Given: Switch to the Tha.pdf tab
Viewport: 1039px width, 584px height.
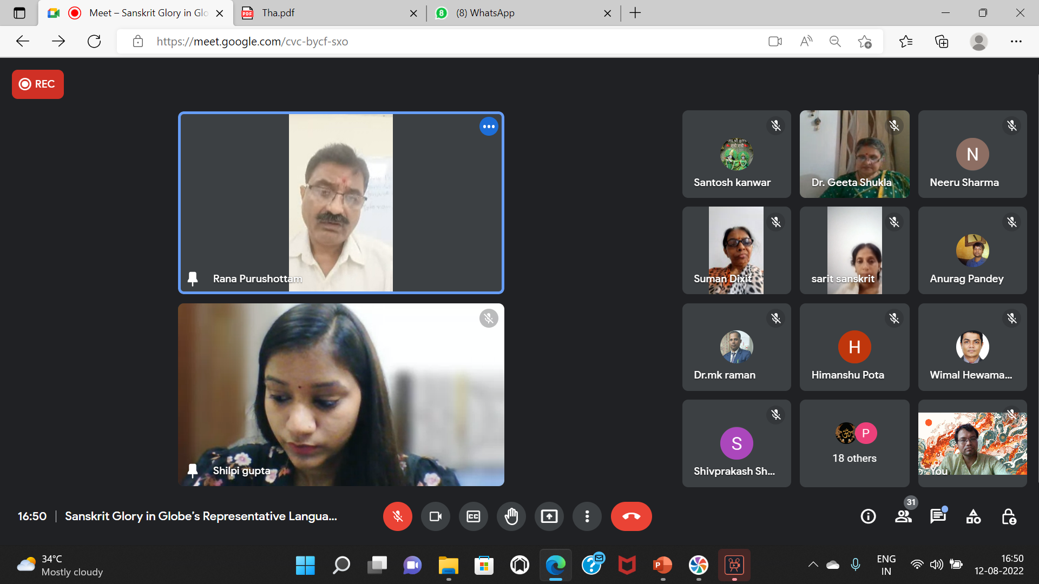Looking at the screenshot, I should (x=325, y=13).
